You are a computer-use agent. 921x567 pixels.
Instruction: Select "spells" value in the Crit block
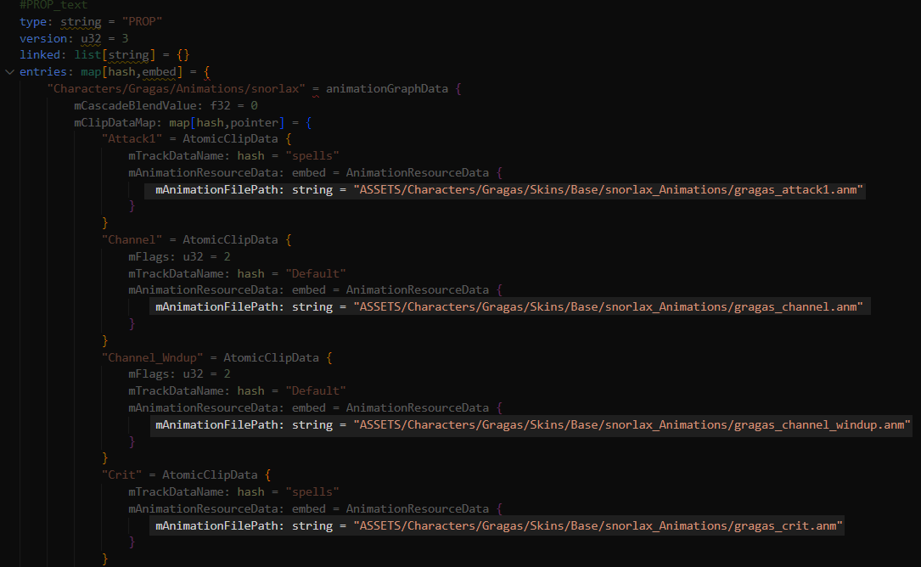click(x=312, y=492)
